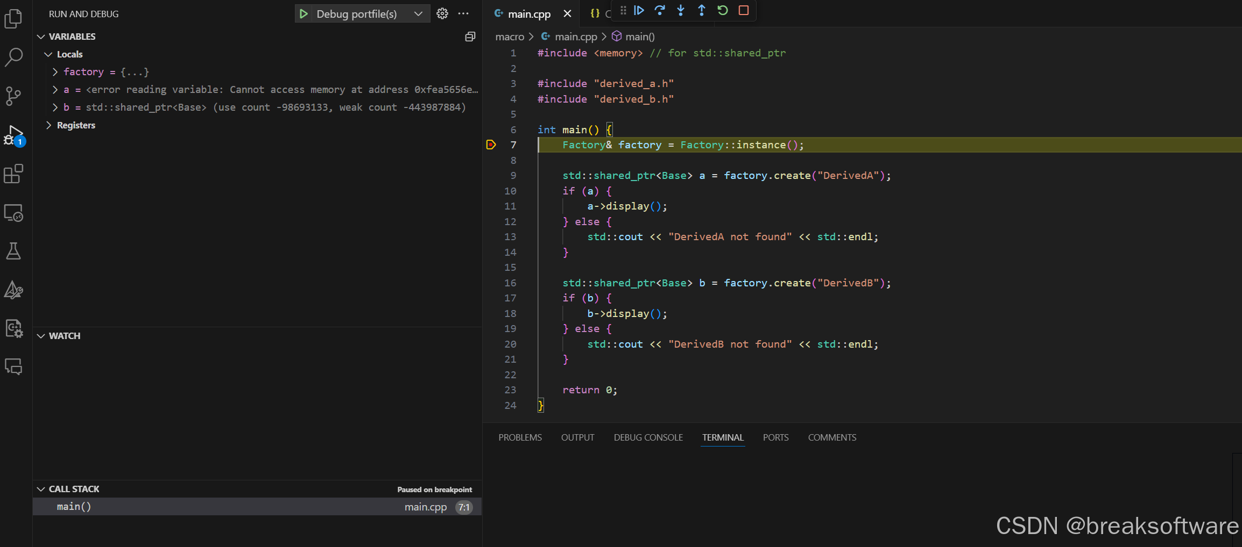Switch to PORTS panel tab
This screenshot has width=1242, height=547.
[775, 437]
